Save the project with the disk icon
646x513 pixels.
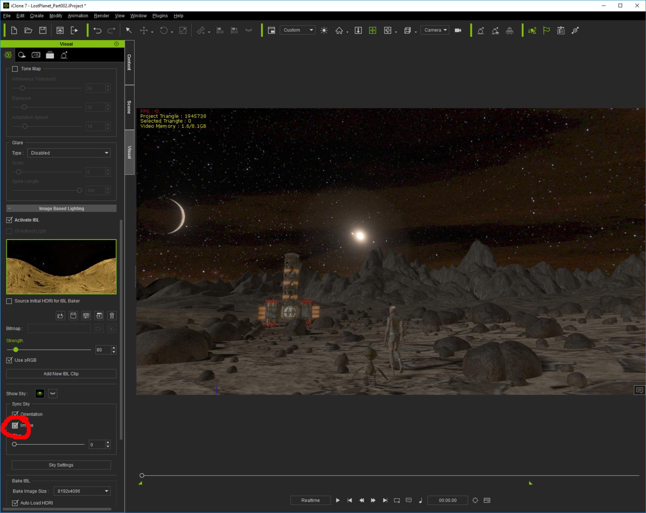click(43, 30)
